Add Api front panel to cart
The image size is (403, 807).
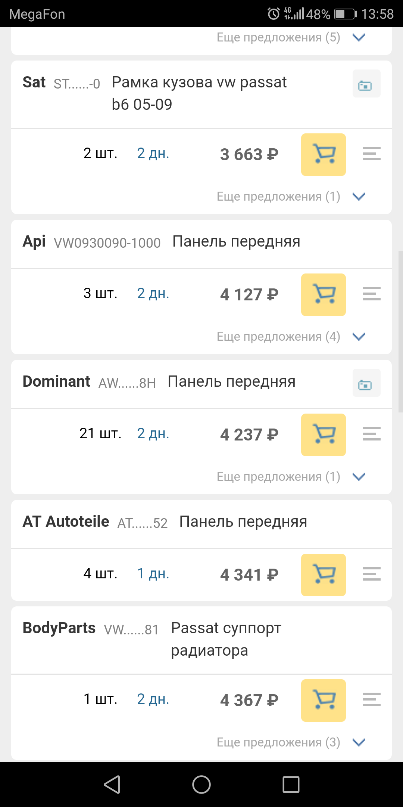(x=323, y=294)
